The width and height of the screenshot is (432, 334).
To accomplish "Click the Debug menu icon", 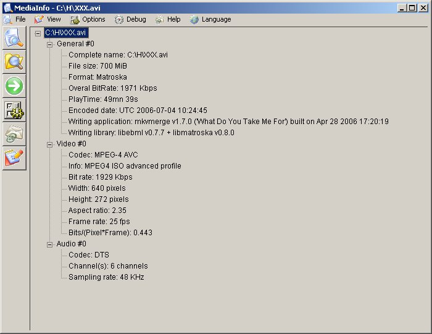I will (x=118, y=19).
